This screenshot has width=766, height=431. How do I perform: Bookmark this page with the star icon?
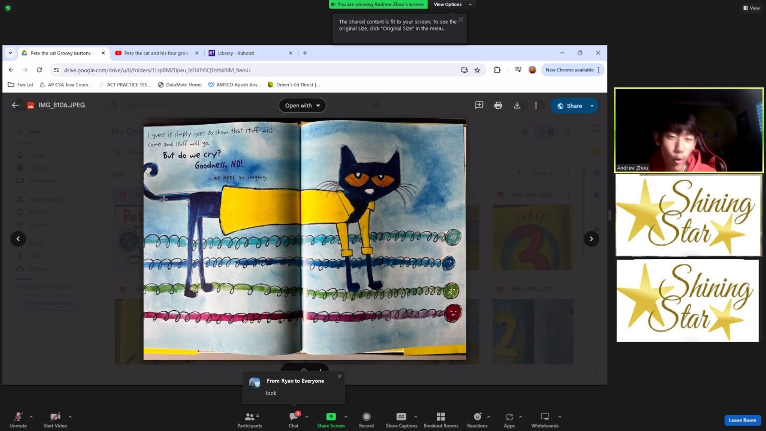click(x=477, y=70)
